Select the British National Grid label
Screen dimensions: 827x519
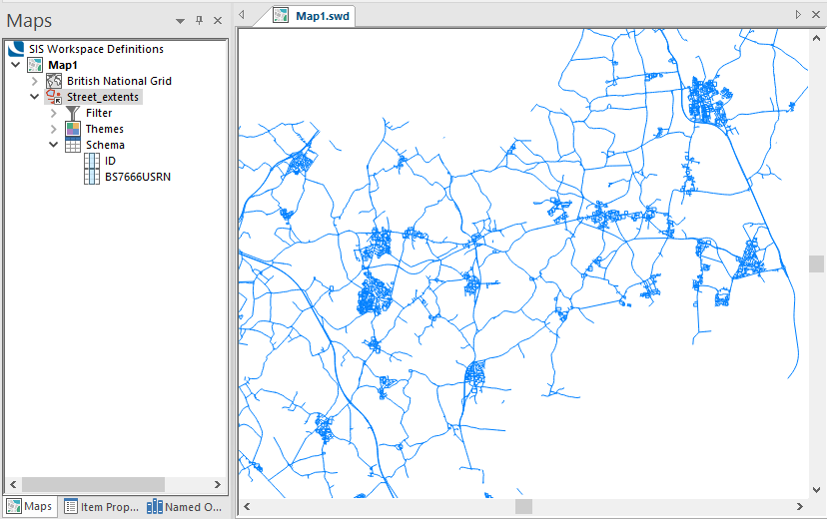pyautogui.click(x=119, y=81)
